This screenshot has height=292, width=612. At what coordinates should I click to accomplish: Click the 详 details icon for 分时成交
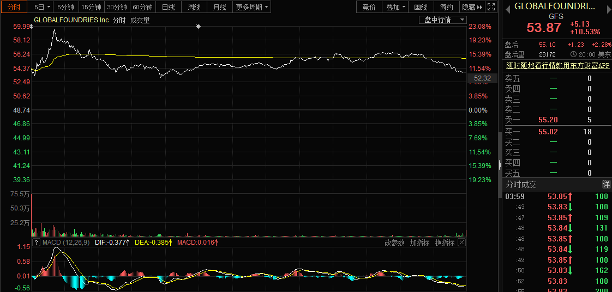click(x=606, y=184)
